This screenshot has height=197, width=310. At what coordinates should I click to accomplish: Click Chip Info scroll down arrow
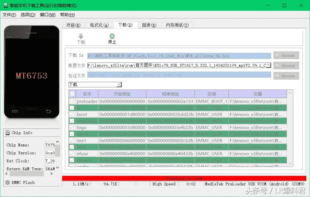pyautogui.click(x=57, y=167)
